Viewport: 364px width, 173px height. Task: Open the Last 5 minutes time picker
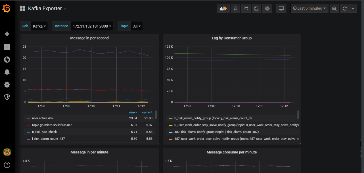[x=309, y=9]
